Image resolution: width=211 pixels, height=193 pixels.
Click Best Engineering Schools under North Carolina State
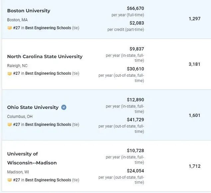click(x=48, y=73)
